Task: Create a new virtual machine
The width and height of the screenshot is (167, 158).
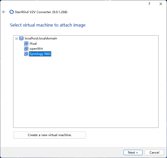Action: pyautogui.click(x=50, y=135)
